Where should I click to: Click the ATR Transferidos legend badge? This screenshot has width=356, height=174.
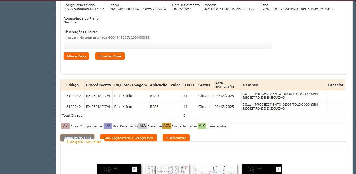tap(202, 126)
